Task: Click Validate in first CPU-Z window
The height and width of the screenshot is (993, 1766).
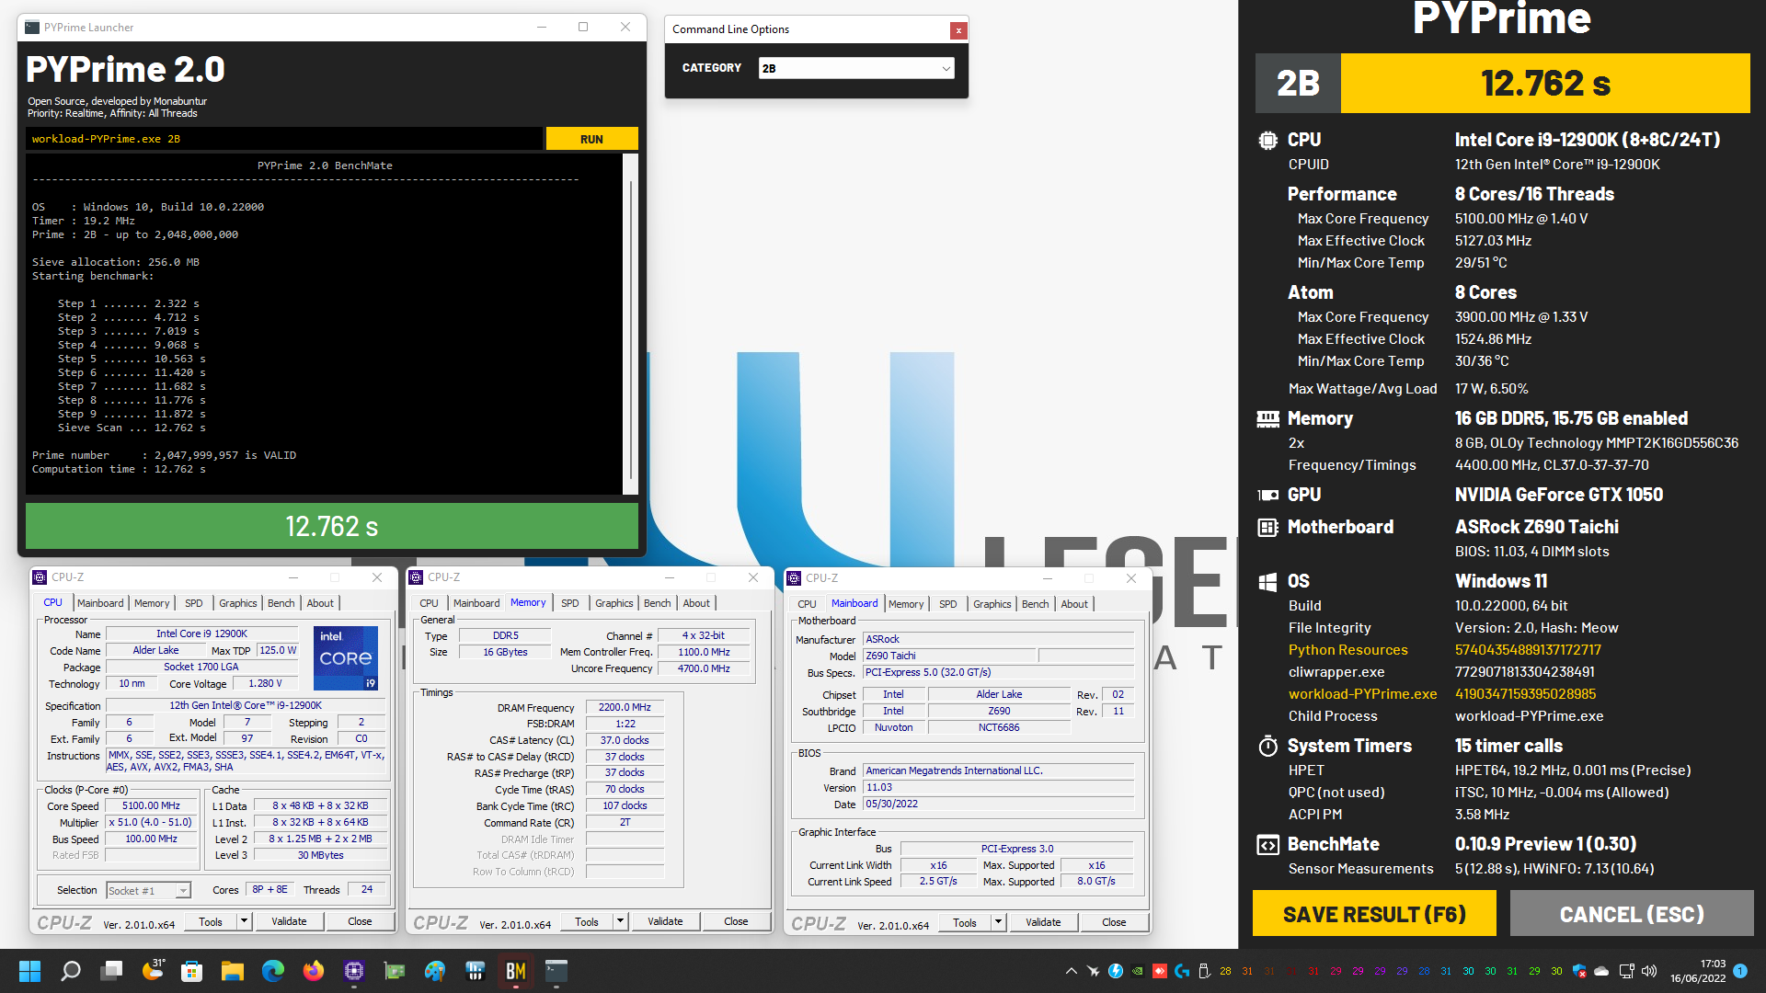Action: point(289,921)
